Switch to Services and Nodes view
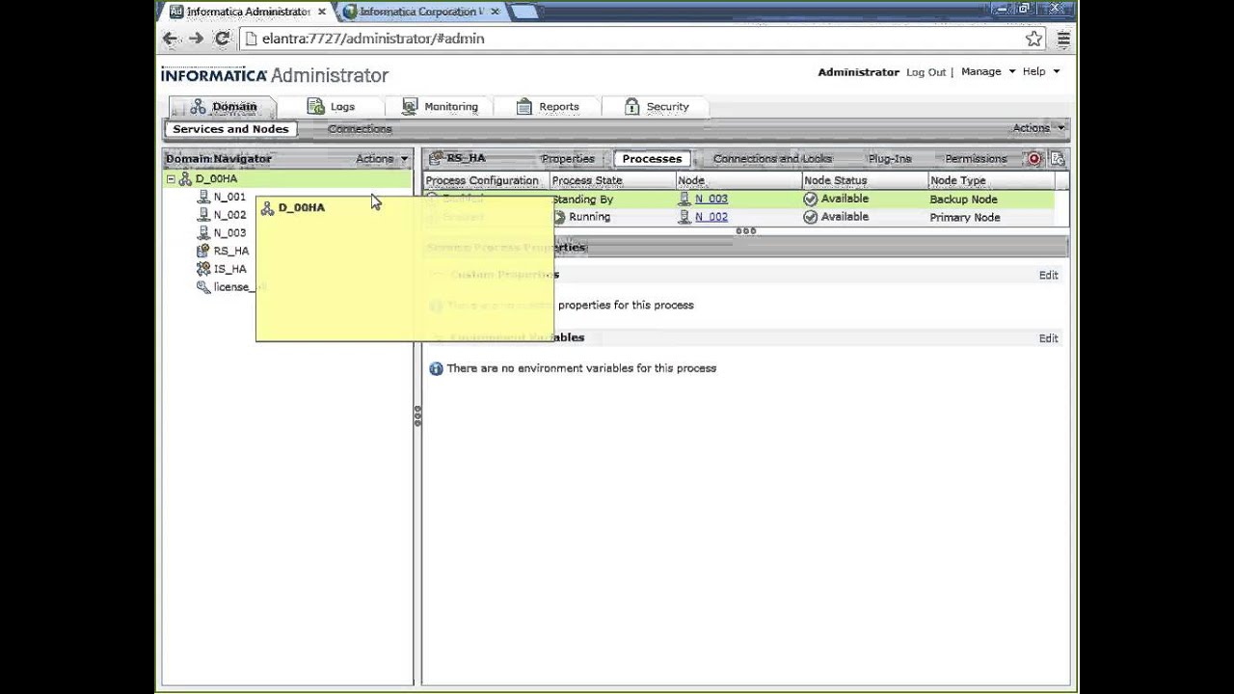The image size is (1234, 694). pos(230,129)
